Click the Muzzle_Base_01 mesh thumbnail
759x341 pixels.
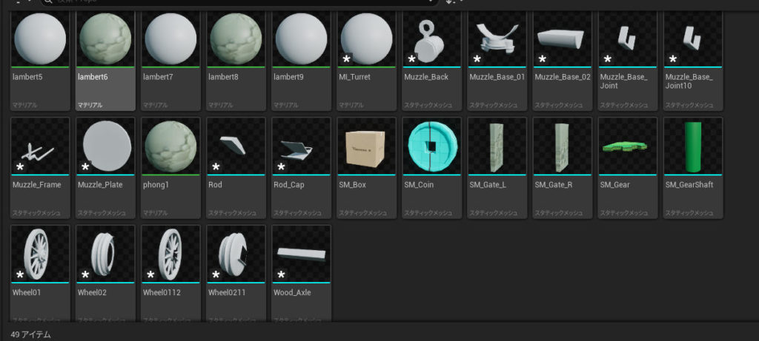click(497, 39)
